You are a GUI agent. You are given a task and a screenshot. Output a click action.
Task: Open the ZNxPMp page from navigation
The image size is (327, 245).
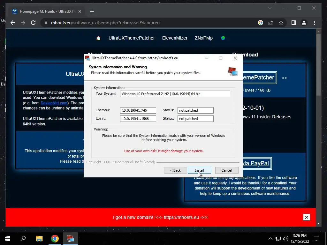203,38
